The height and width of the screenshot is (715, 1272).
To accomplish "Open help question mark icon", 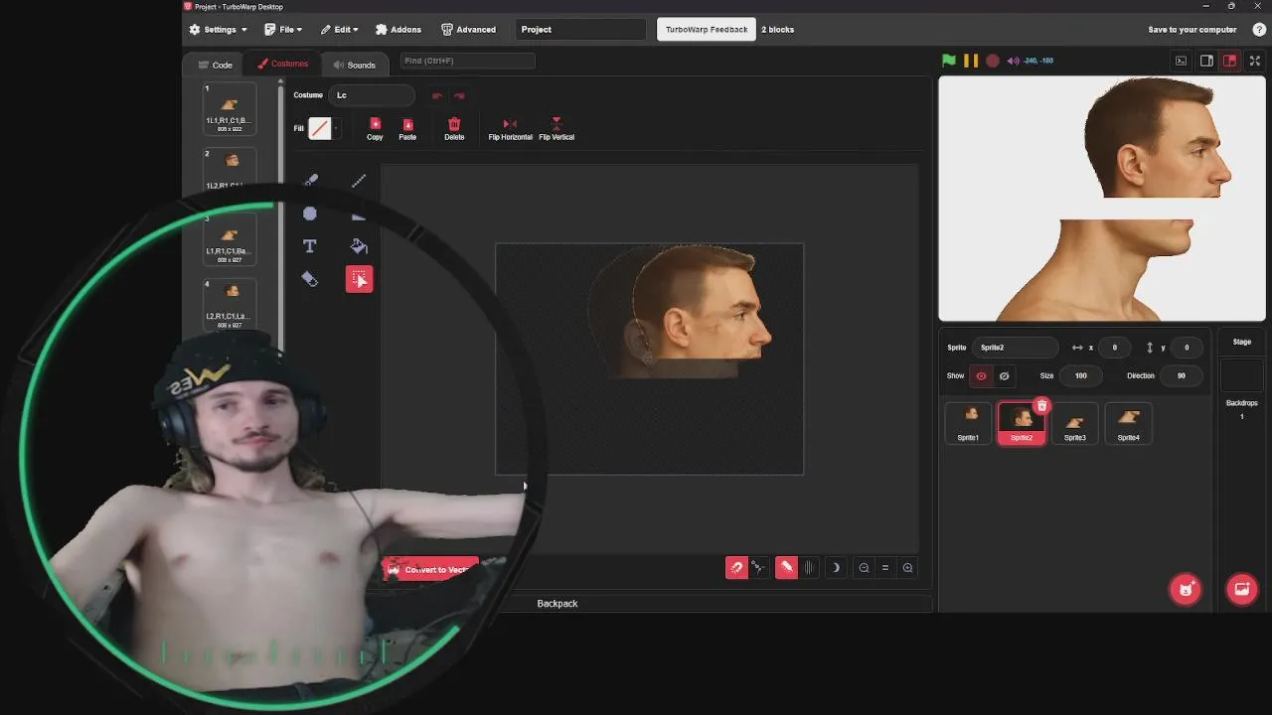I will 1259,30.
